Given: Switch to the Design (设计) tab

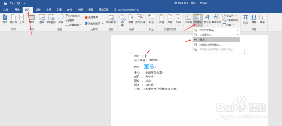Looking at the screenshot, I should pos(38,10).
